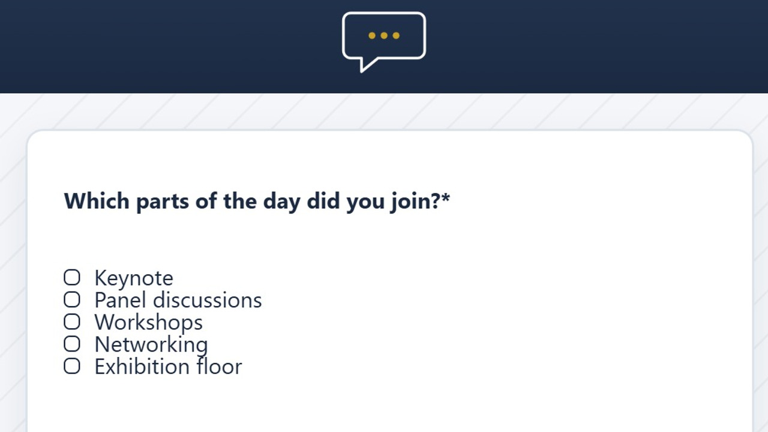The width and height of the screenshot is (768, 432).
Task: Click the "Which parts of the day" heading
Action: (x=257, y=201)
